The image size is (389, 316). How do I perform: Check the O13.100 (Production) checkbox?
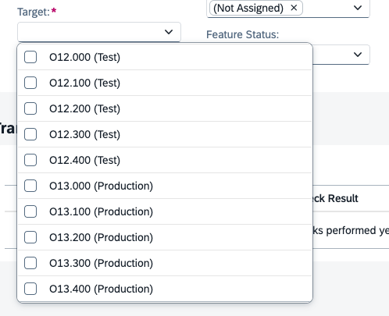coord(30,211)
